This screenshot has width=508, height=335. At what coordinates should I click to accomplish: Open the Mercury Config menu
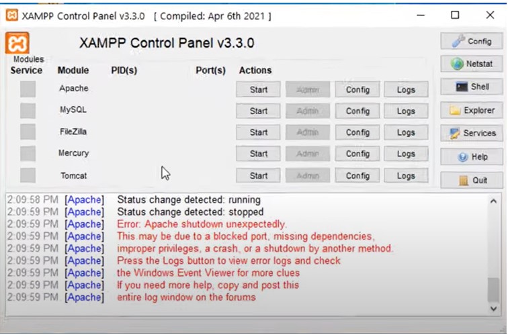tap(357, 154)
